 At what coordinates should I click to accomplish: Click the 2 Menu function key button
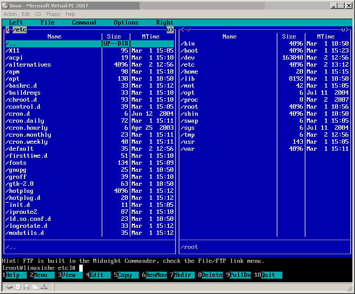[x=42, y=275]
